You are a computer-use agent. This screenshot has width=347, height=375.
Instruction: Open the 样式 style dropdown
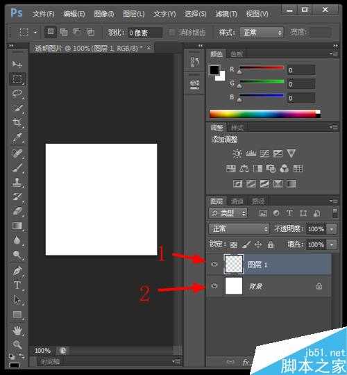(x=261, y=33)
